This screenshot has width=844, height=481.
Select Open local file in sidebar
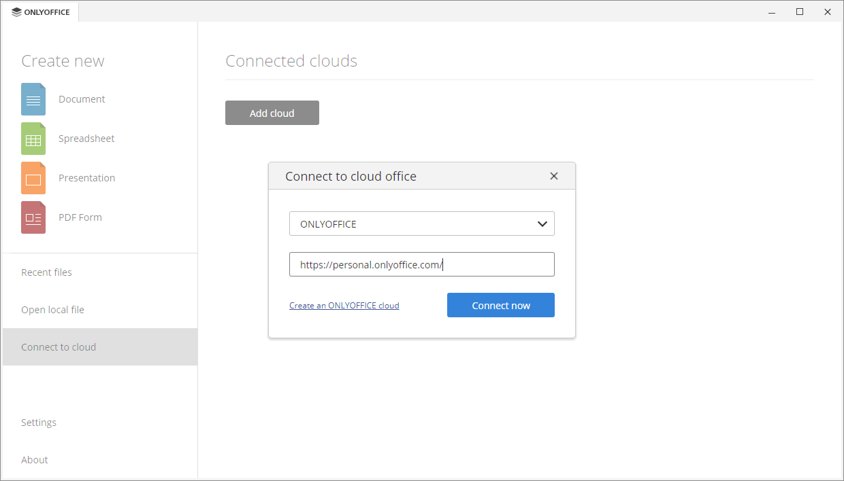point(100,310)
